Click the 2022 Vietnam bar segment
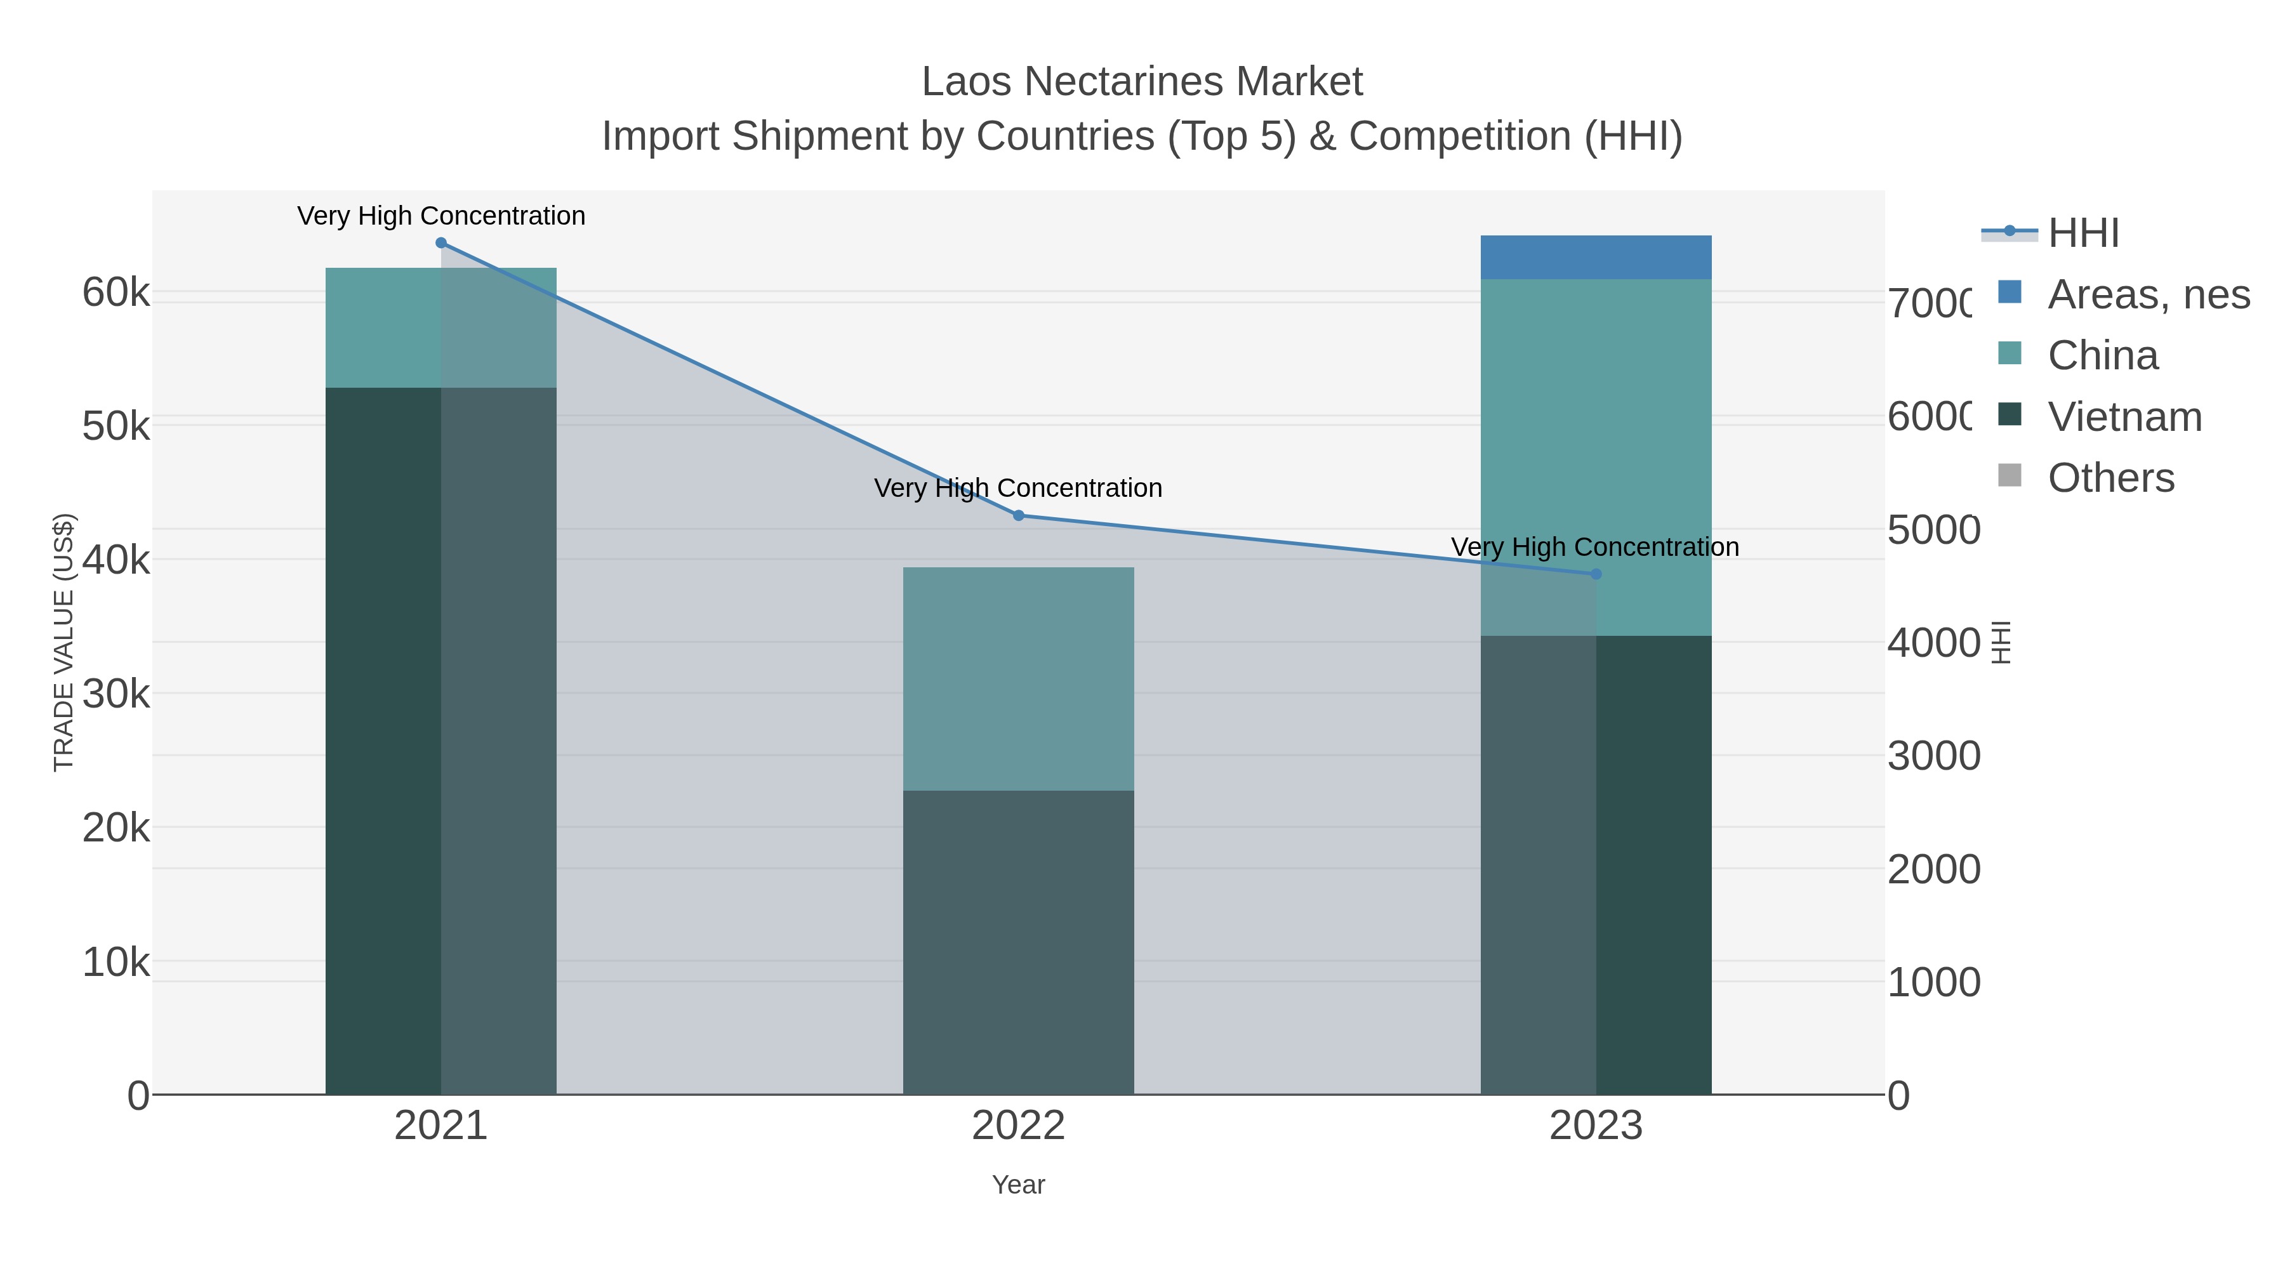 tap(1018, 942)
